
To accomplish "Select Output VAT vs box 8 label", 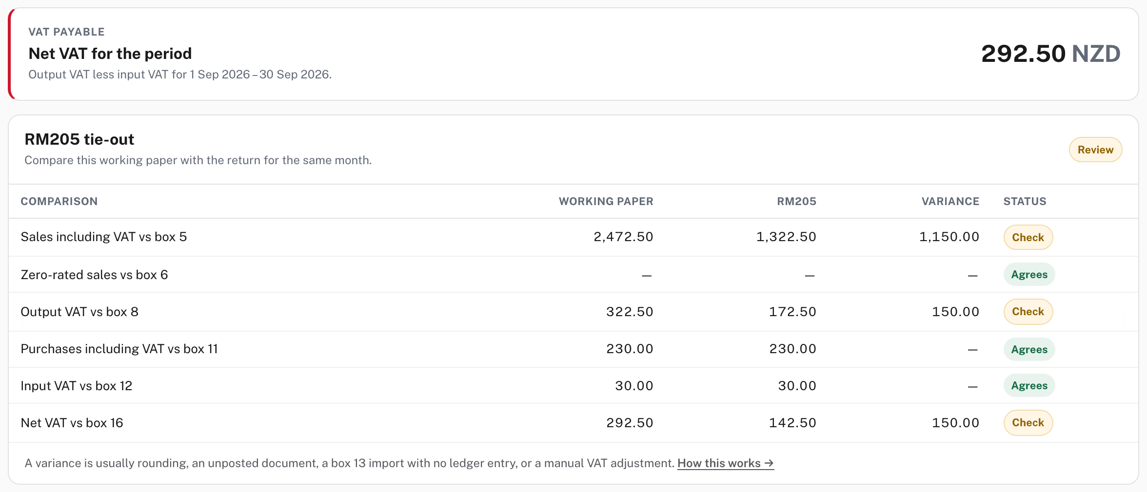I will (79, 312).
